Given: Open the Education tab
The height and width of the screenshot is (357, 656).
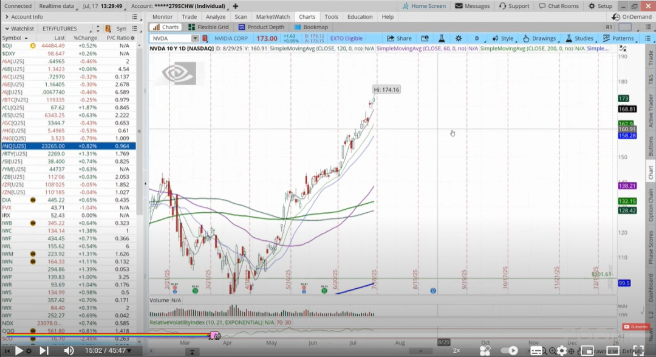Looking at the screenshot, I should [360, 17].
